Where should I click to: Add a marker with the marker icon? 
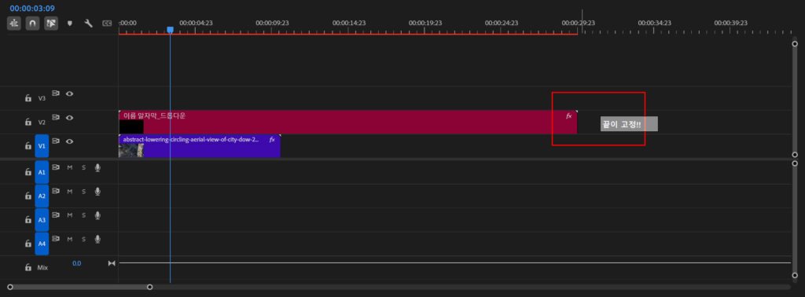pyautogui.click(x=70, y=23)
